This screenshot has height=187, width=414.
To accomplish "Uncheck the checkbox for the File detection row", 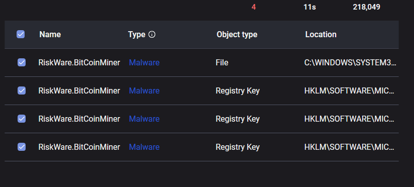I will point(22,63).
